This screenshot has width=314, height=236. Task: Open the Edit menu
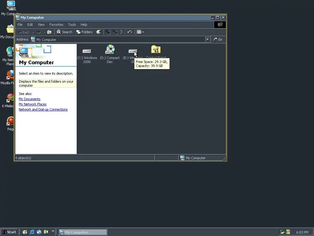tap(30, 25)
